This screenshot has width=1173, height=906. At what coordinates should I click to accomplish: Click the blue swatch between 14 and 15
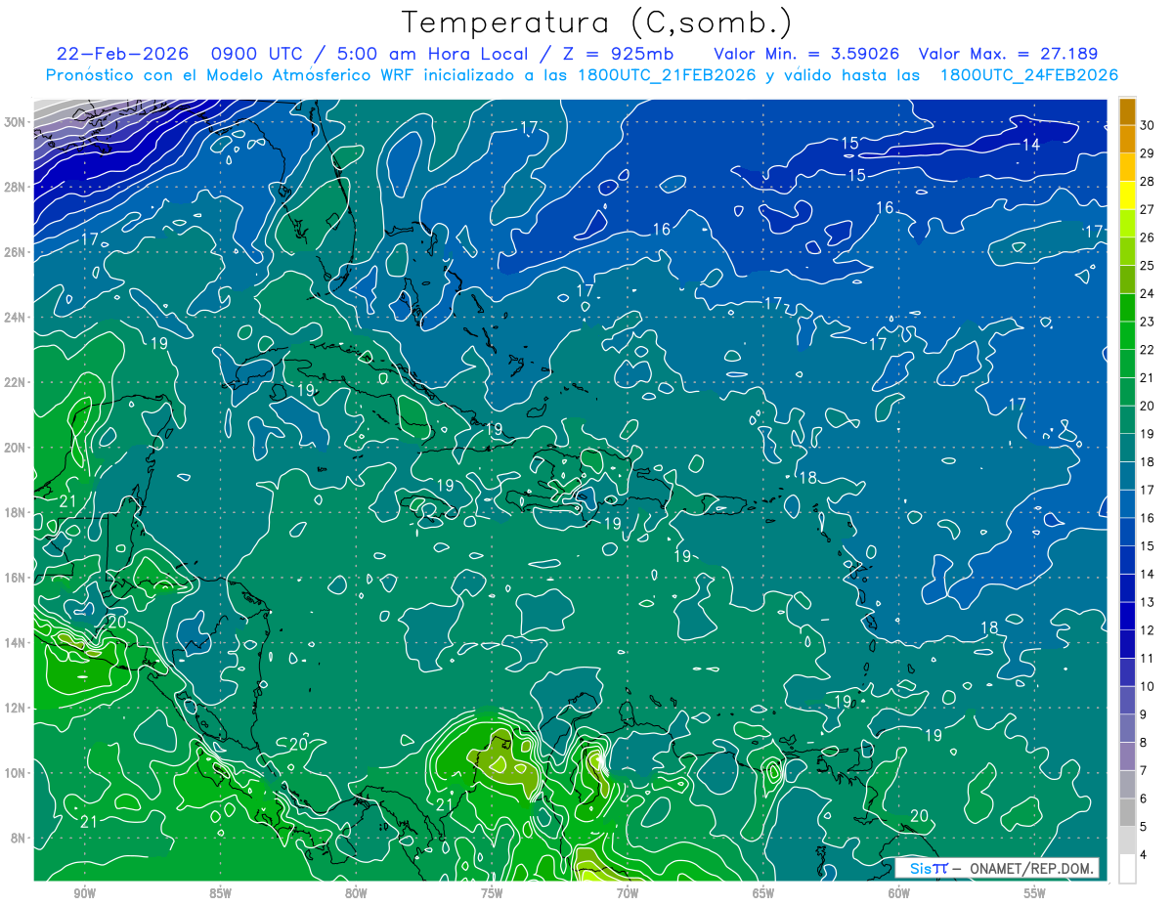(x=1128, y=560)
